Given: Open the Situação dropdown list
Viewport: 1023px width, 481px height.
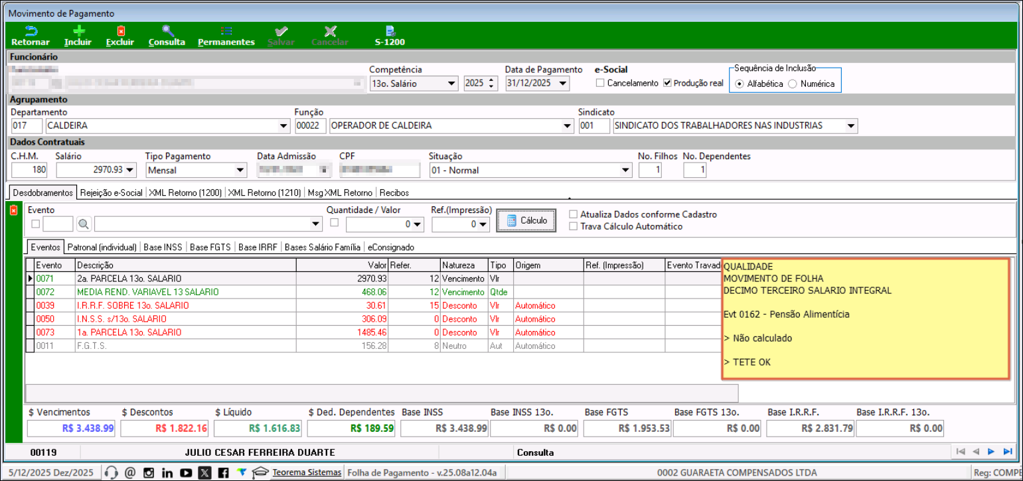Looking at the screenshot, I should point(625,171).
